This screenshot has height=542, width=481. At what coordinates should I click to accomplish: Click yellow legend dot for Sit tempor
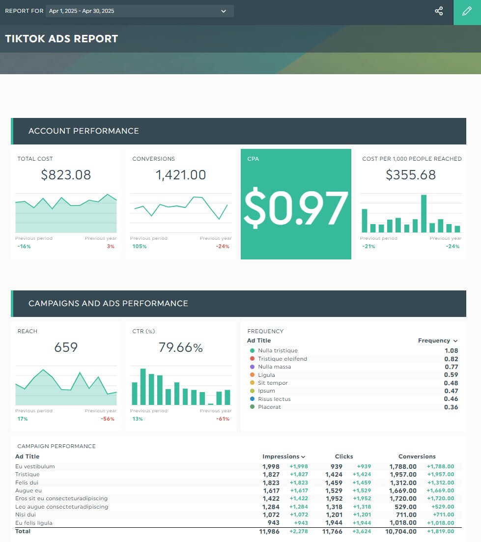point(252,383)
